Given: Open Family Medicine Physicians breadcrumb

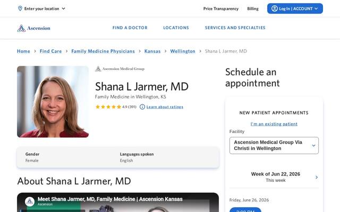Looking at the screenshot, I should pyautogui.click(x=103, y=51).
